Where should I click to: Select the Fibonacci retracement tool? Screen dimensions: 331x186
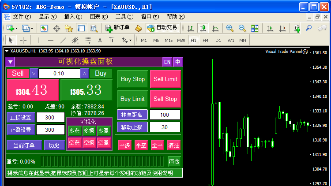88,40
